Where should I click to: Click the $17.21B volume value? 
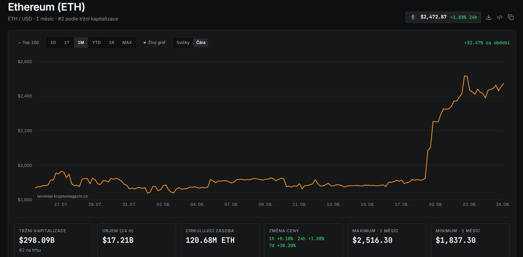click(x=118, y=240)
